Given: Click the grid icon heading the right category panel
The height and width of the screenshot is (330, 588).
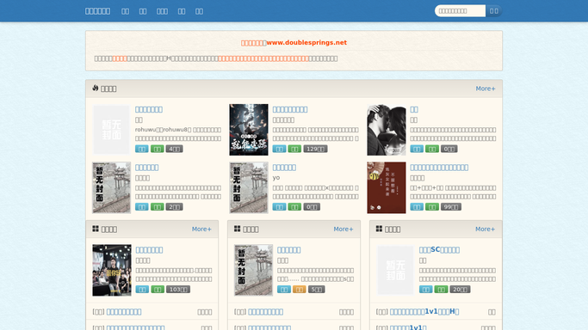Looking at the screenshot, I should pos(379,229).
